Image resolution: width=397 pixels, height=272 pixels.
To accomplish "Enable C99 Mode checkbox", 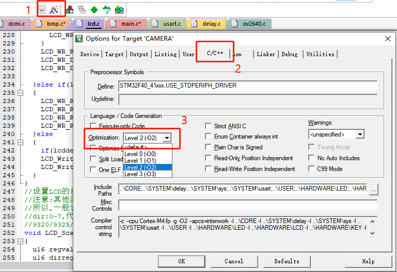I will pyautogui.click(x=311, y=168).
